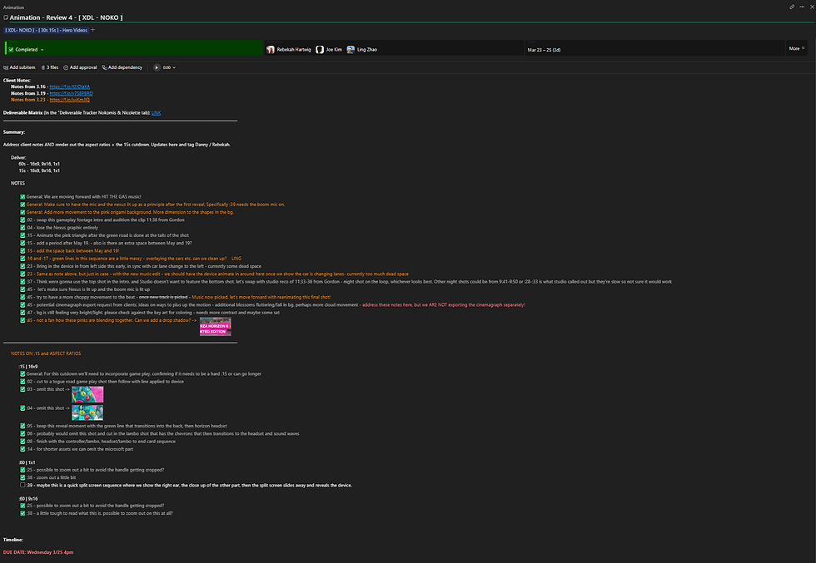Copy the task permalink with the link icon
Screen dimensions: 816x563
click(x=792, y=7)
